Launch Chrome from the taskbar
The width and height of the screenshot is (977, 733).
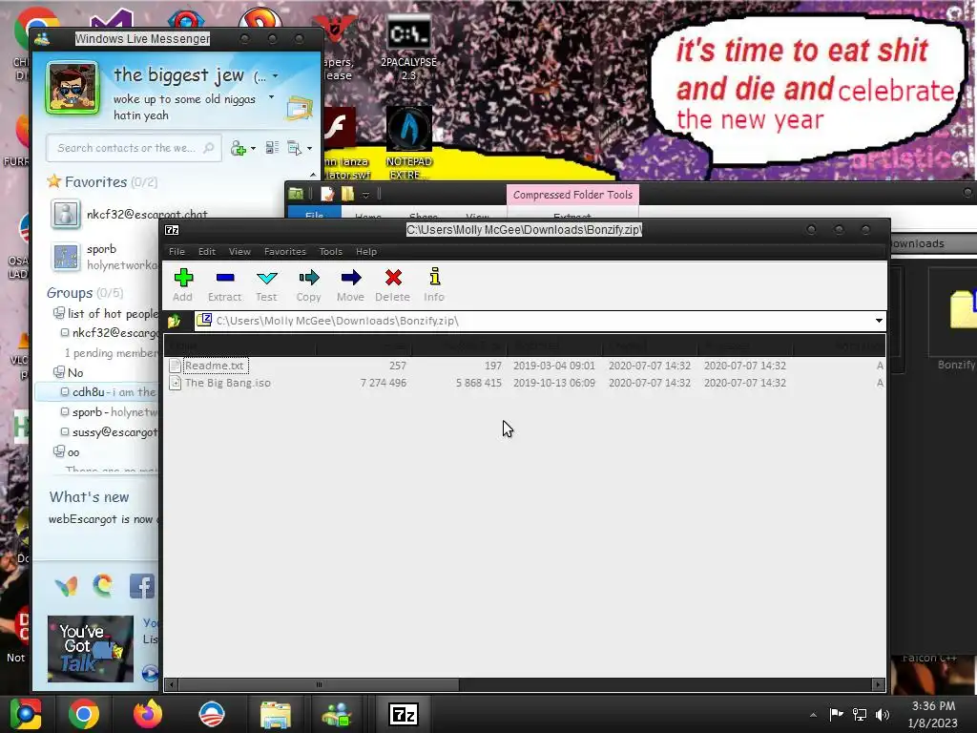[x=84, y=714]
